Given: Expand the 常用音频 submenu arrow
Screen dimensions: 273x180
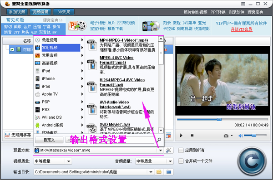Looking at the screenshot, I should [82, 55].
